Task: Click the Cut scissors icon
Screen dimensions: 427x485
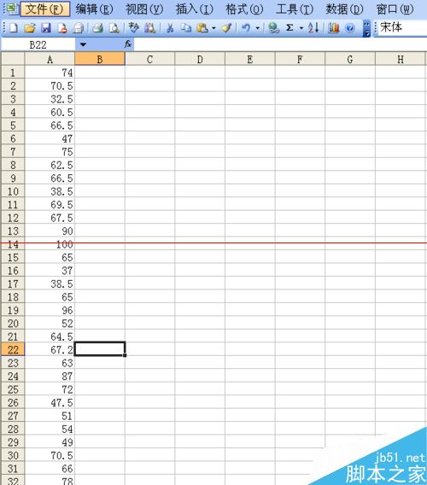Action: coord(170,28)
